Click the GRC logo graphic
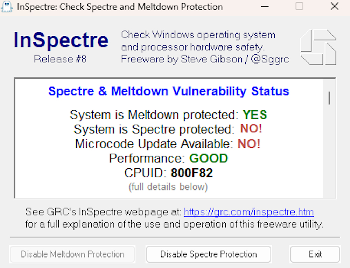 (x=318, y=47)
